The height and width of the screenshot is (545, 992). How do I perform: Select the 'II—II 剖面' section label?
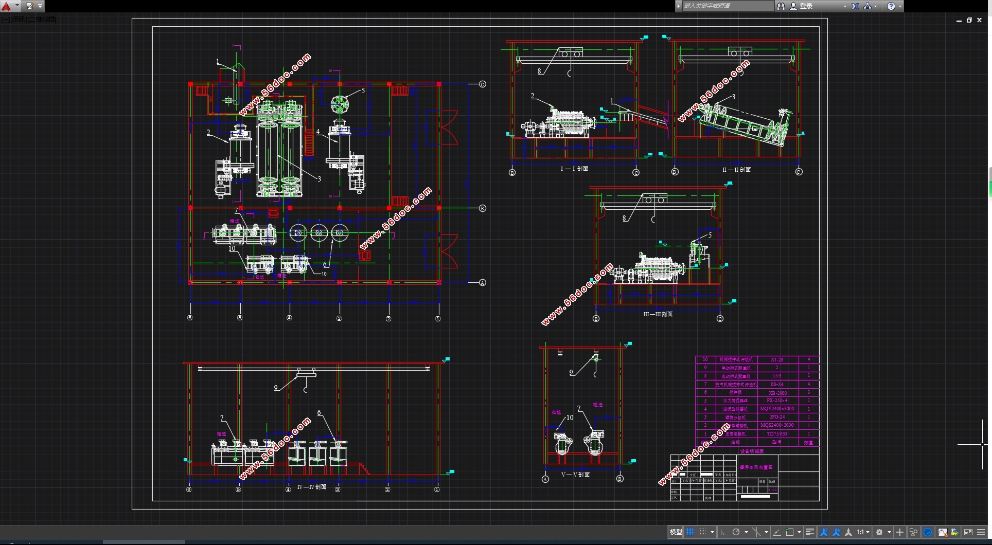pyautogui.click(x=737, y=169)
